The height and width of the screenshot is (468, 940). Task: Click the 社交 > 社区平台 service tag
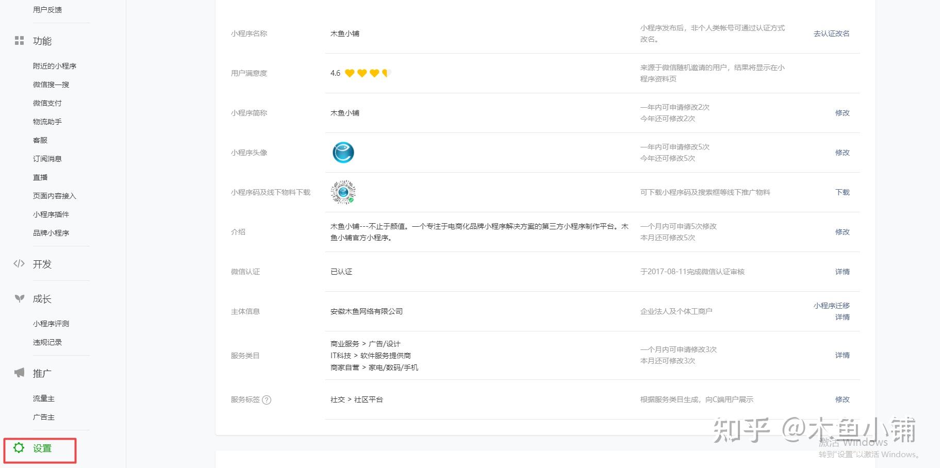[357, 399]
